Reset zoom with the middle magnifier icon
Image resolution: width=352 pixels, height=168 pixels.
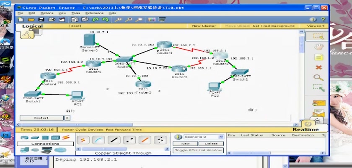pos(128,20)
